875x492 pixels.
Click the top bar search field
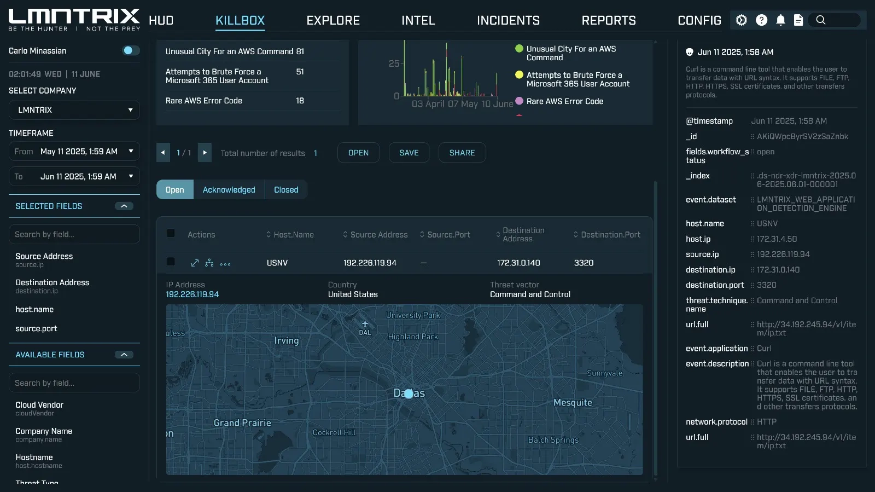point(835,20)
